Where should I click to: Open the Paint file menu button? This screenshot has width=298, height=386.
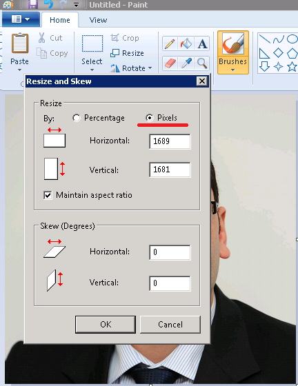pos(21,19)
